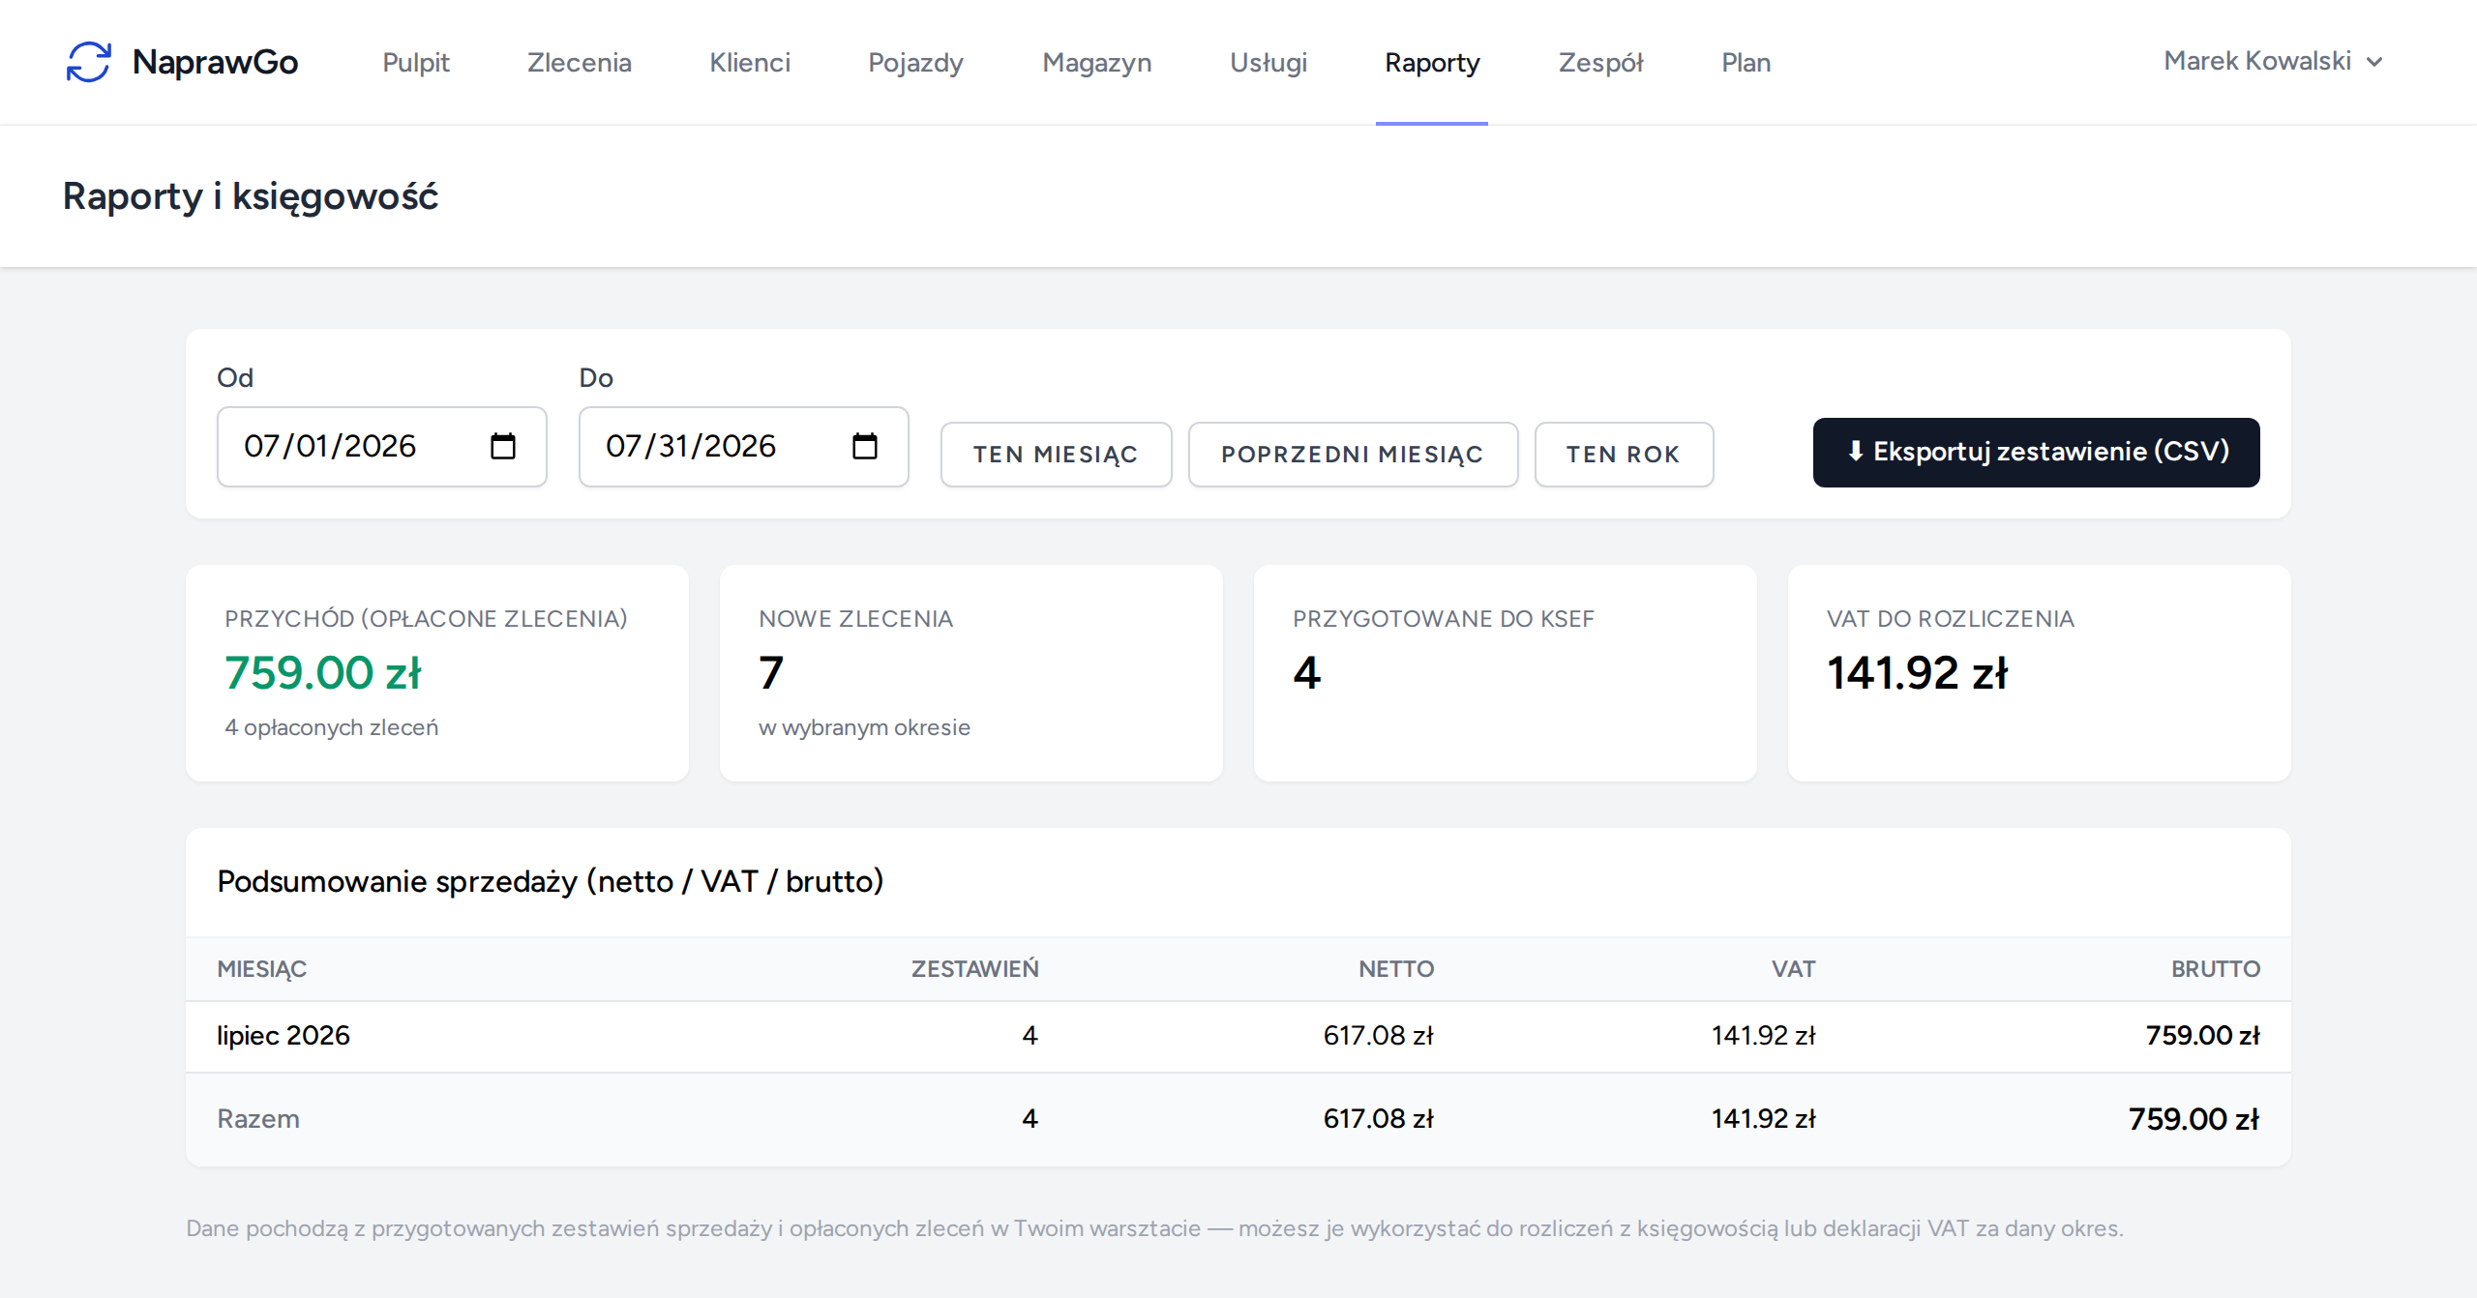Open Marek Kowalski account name

point(2257,61)
